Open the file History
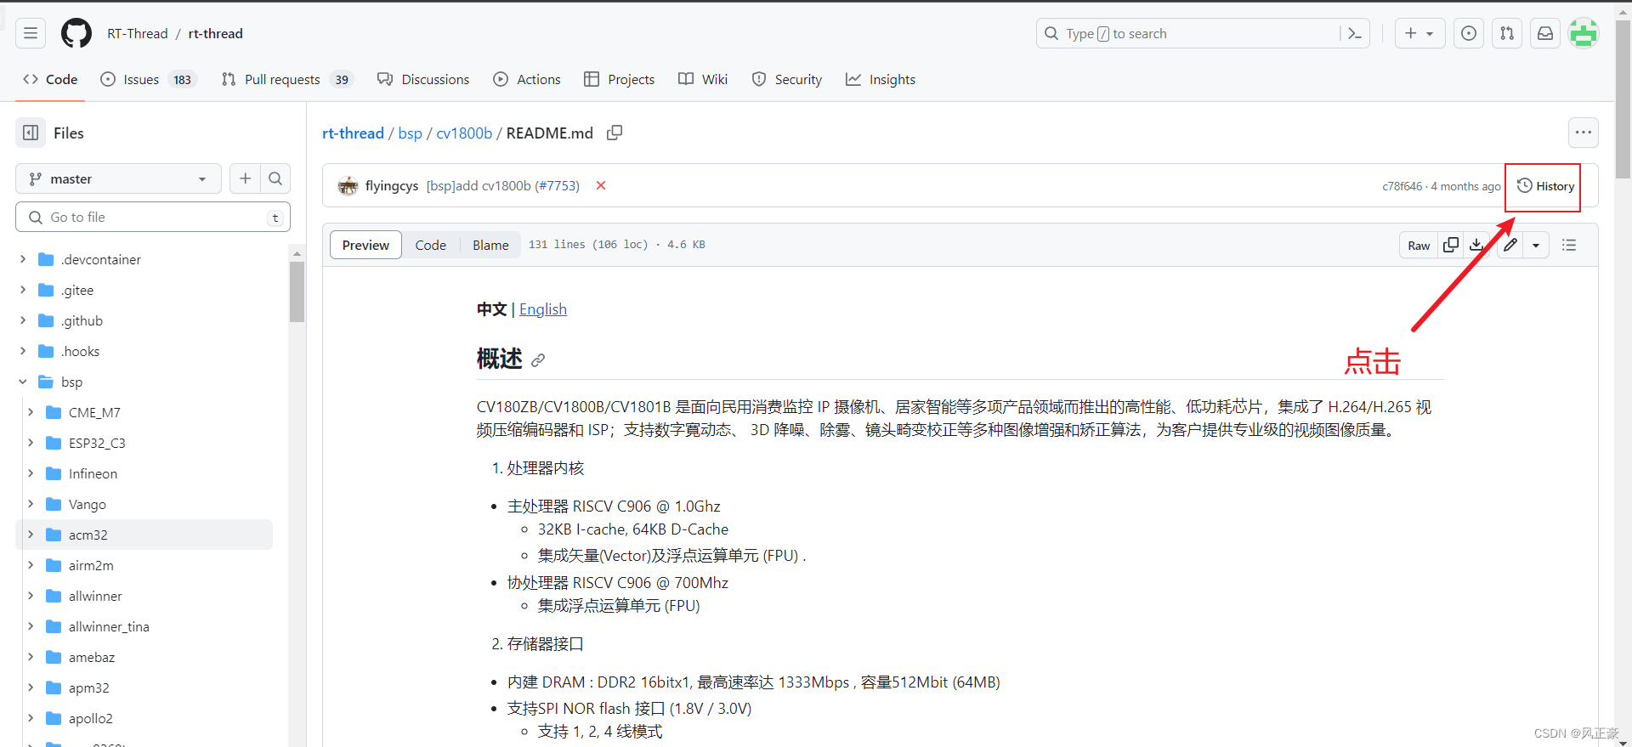1632x747 pixels. click(1545, 186)
